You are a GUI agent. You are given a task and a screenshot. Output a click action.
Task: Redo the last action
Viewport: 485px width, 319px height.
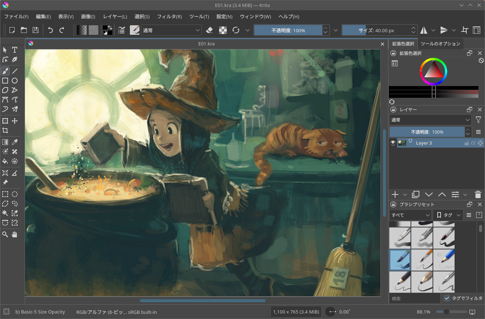point(62,30)
